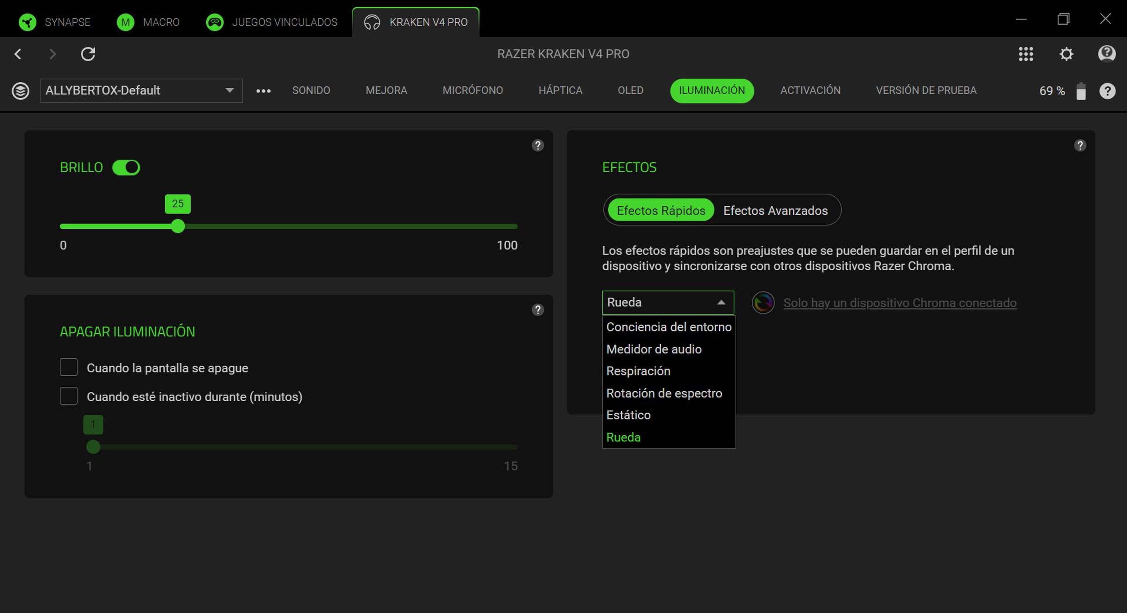Open the profiles layers icon
Image resolution: width=1127 pixels, height=613 pixels.
point(21,91)
